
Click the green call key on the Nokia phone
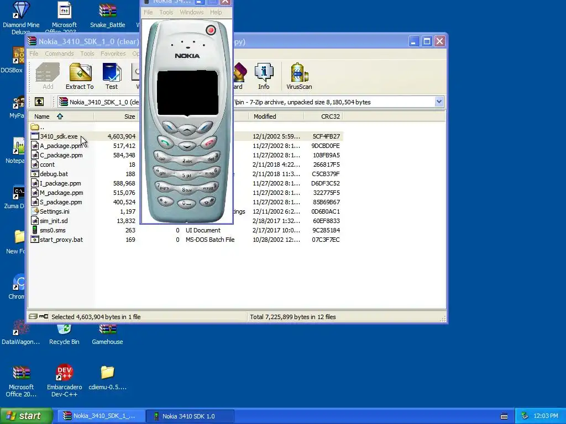tap(165, 143)
